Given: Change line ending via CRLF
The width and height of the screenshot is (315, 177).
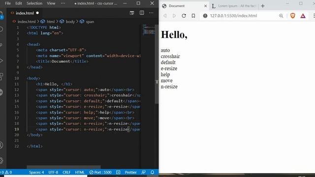Looking at the screenshot, I should (66, 172).
